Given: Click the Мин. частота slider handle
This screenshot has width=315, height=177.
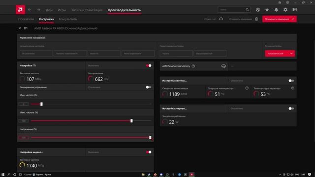Looking at the screenshot, I should click(41, 104).
